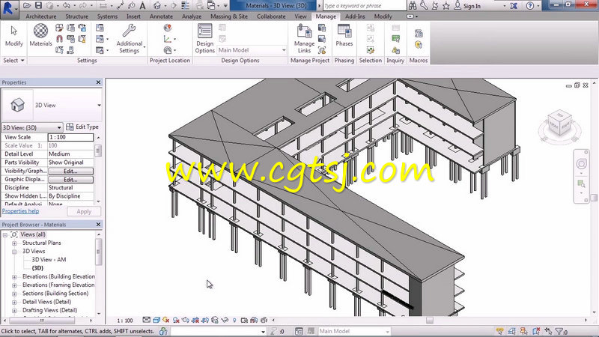
Task: Open the 3D View type selector dropdown
Action: tap(99, 105)
